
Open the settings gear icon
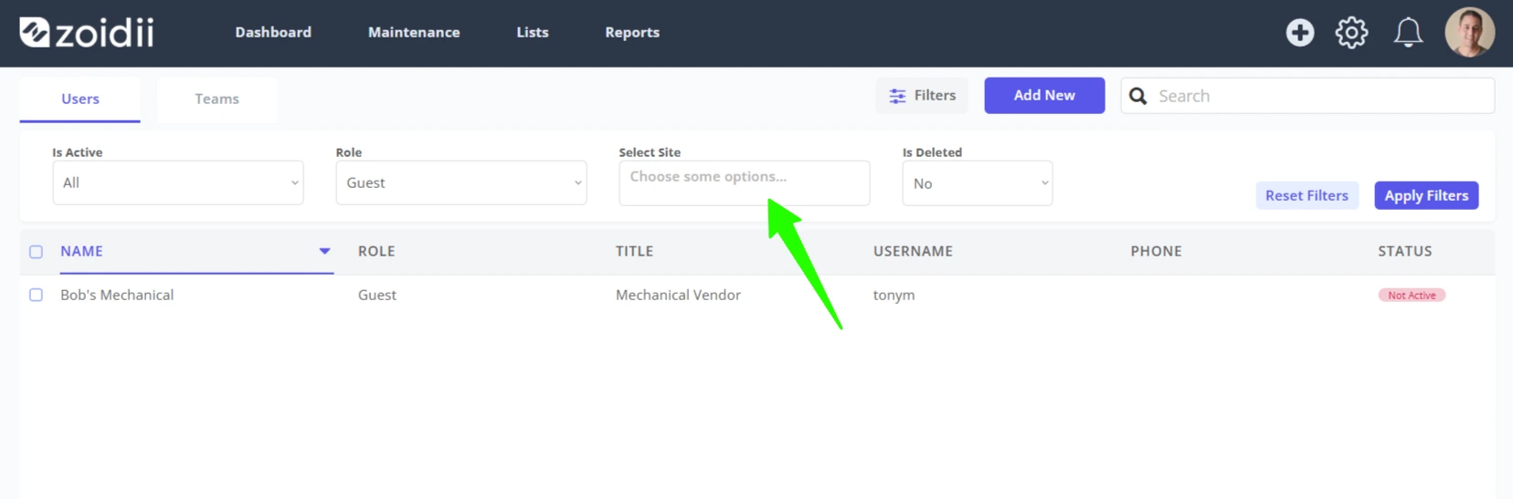point(1351,33)
